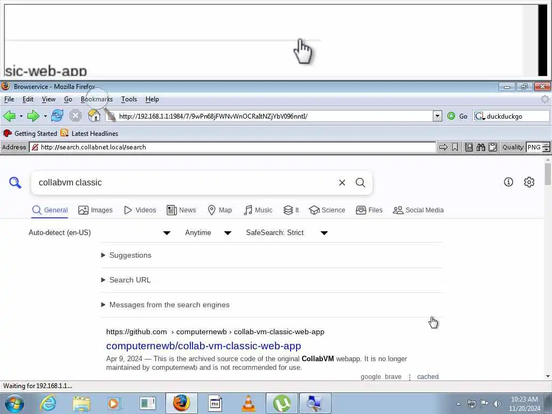Click the bookmarks list icon beside Find
Viewport: 552px width, 414px height.
click(469, 147)
